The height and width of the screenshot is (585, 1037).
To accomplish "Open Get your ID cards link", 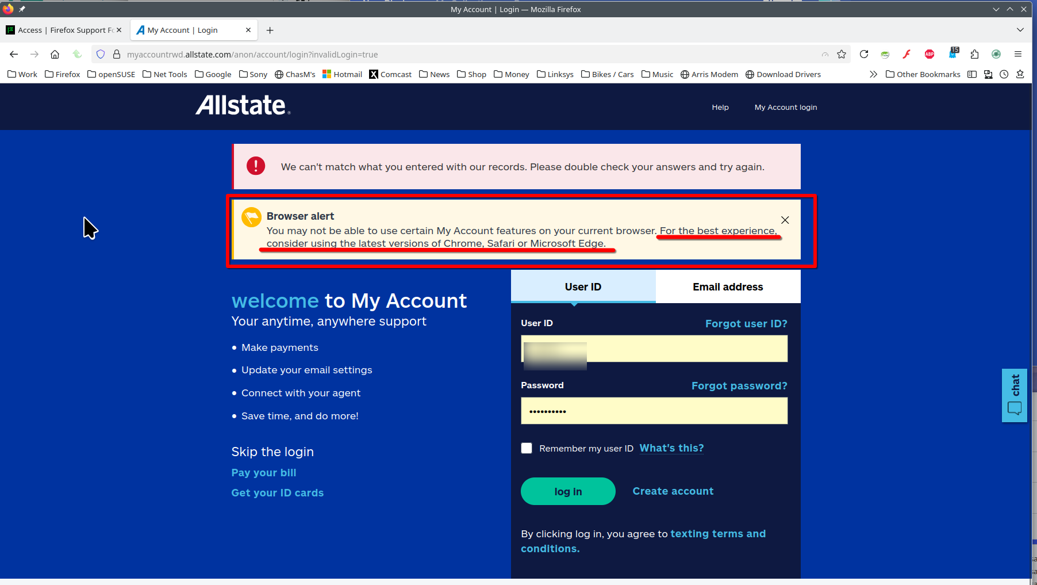I will click(278, 493).
